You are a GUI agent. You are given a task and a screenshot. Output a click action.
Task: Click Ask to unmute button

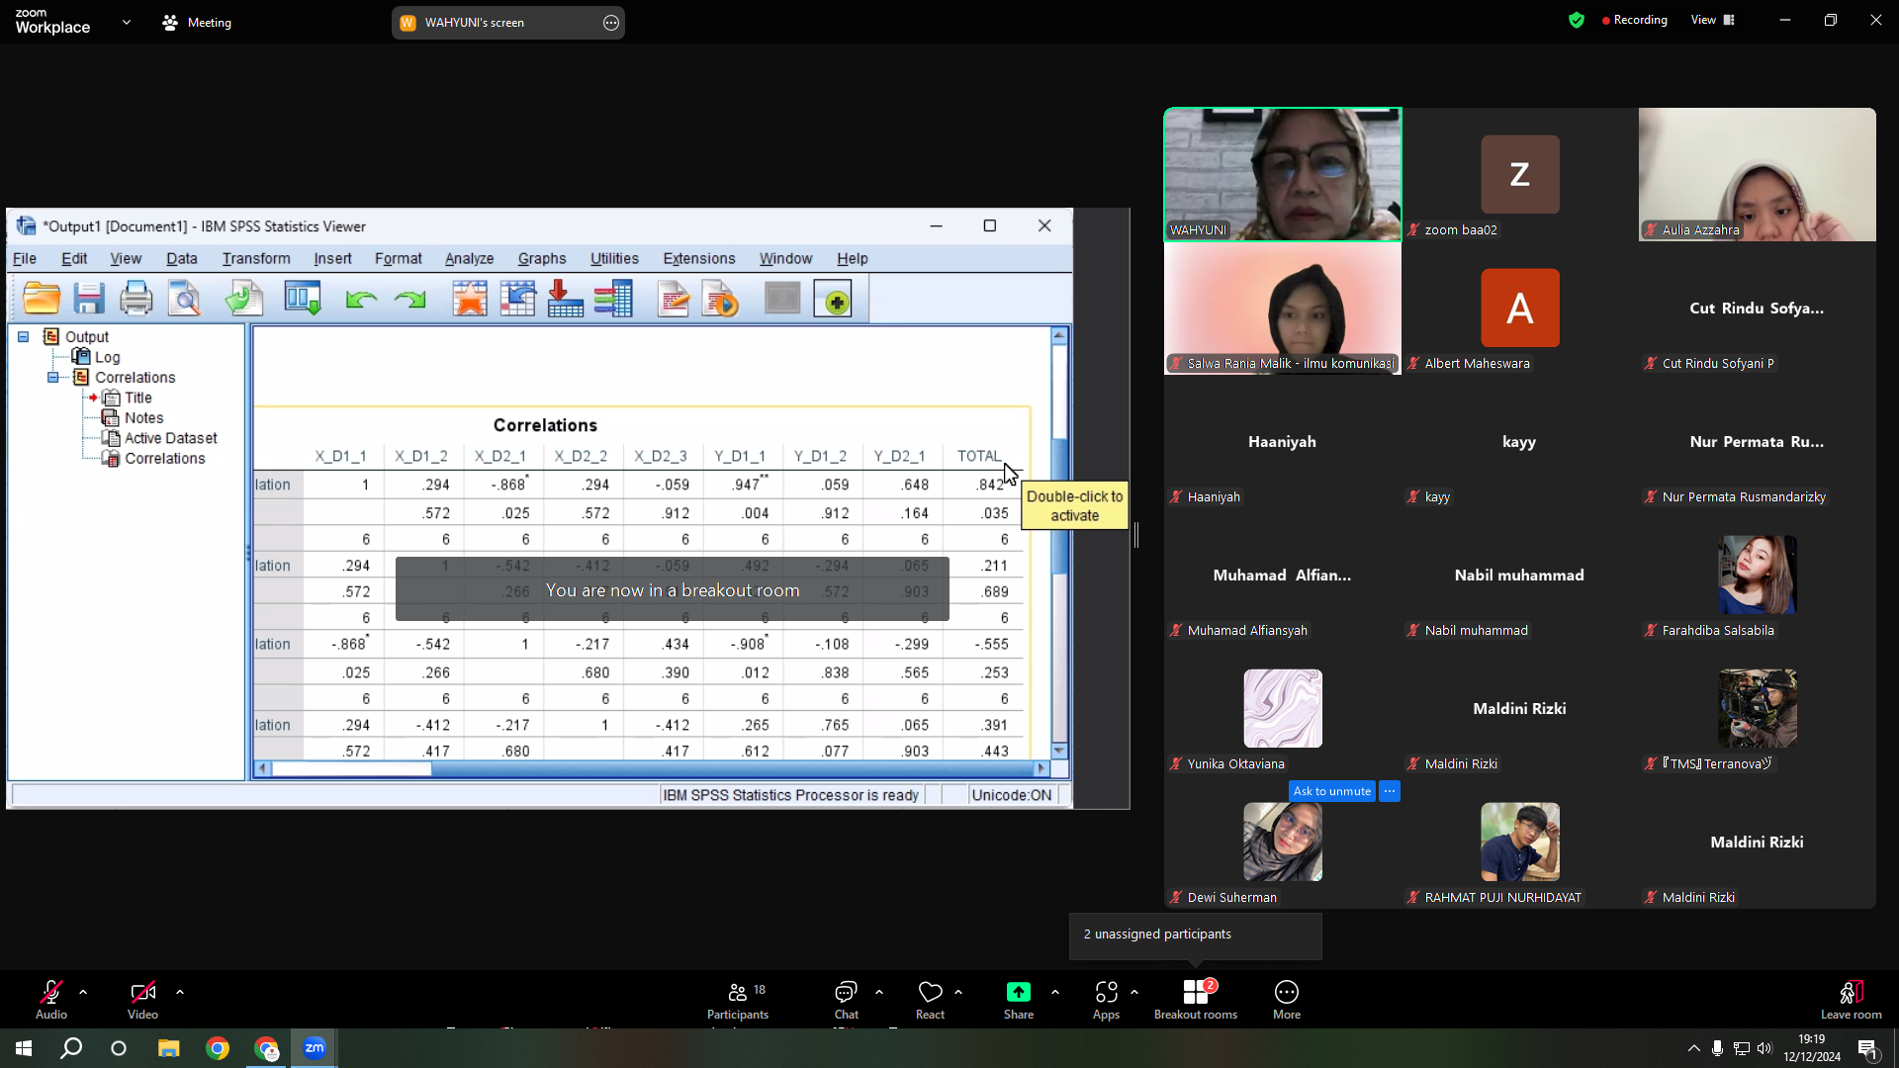[x=1332, y=791]
